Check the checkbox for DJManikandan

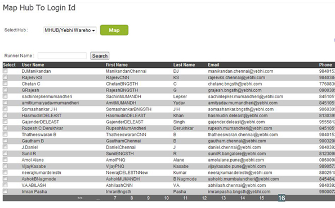(5, 71)
